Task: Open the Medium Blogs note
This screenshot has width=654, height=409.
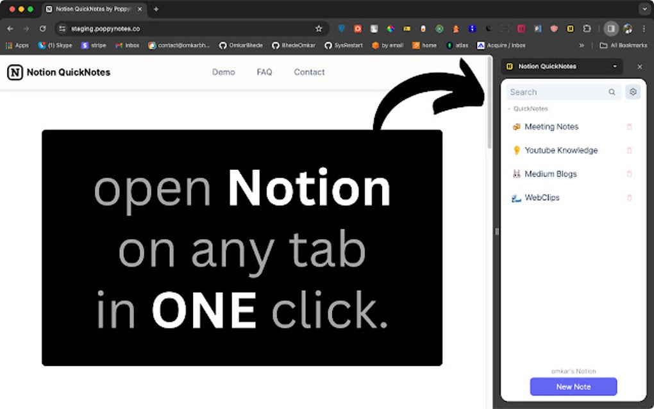Action: (551, 174)
